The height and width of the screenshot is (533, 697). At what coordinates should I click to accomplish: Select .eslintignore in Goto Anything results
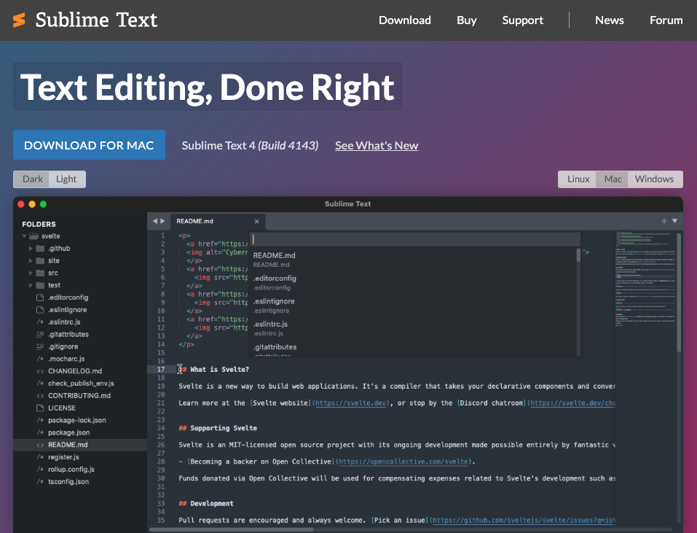pyautogui.click(x=414, y=306)
